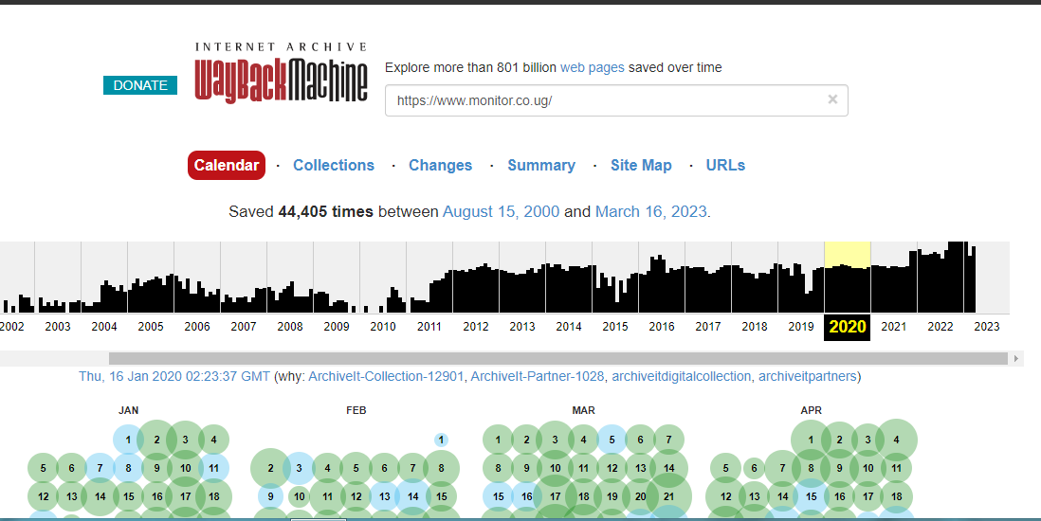Select year 2012 on the timeline
1041x521 pixels.
[476, 327]
